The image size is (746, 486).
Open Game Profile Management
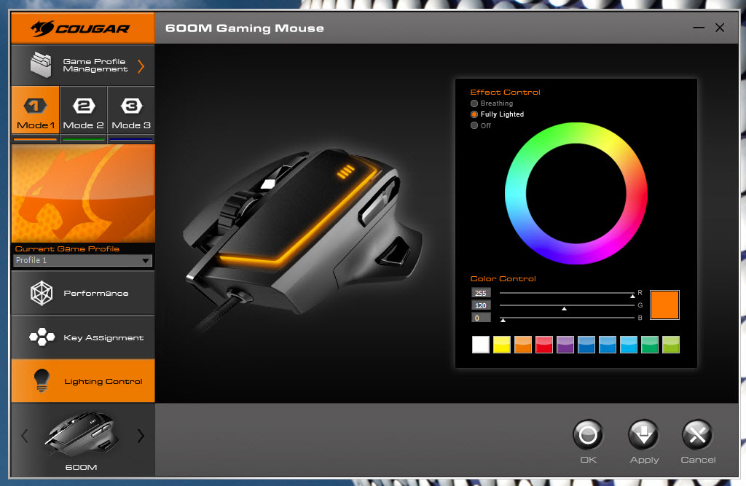pos(83,65)
